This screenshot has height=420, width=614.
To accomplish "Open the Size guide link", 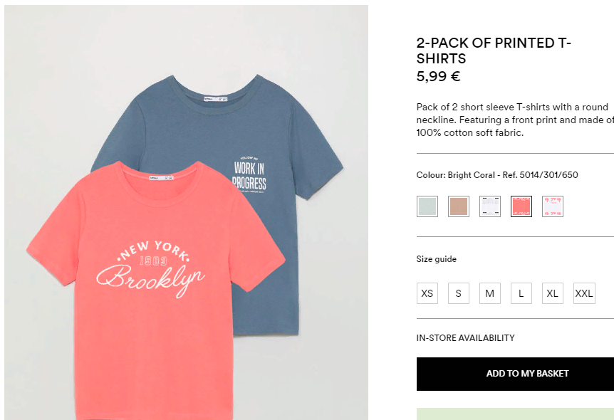I will [437, 259].
